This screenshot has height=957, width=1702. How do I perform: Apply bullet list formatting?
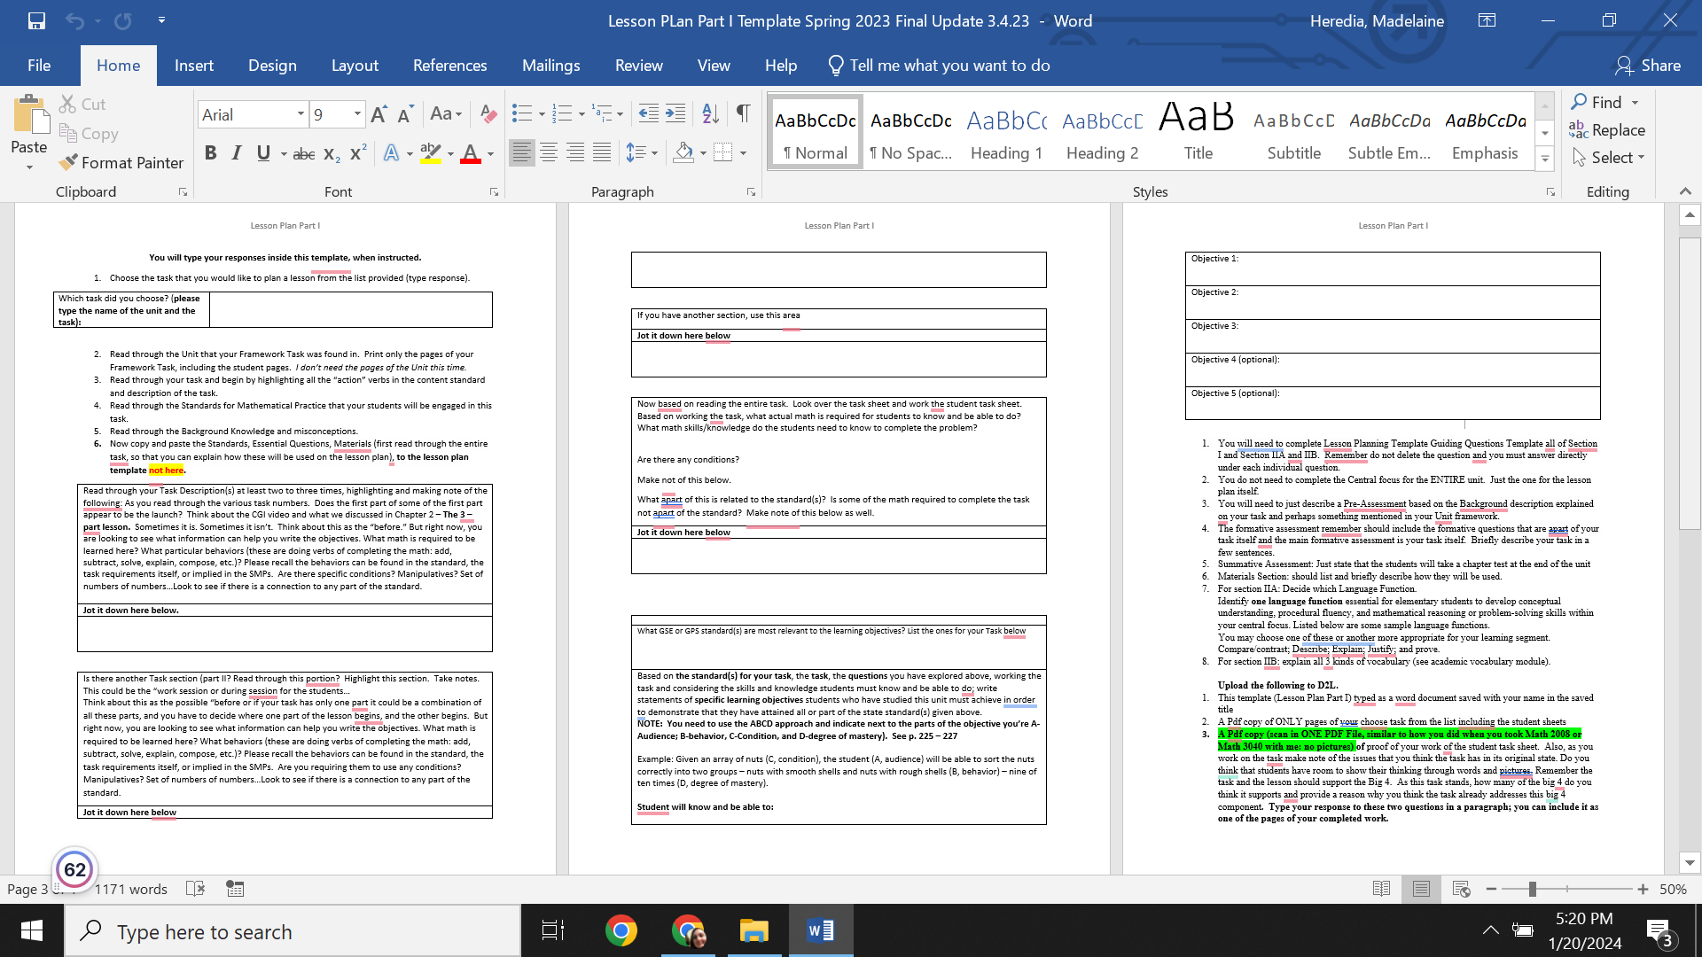point(522,113)
